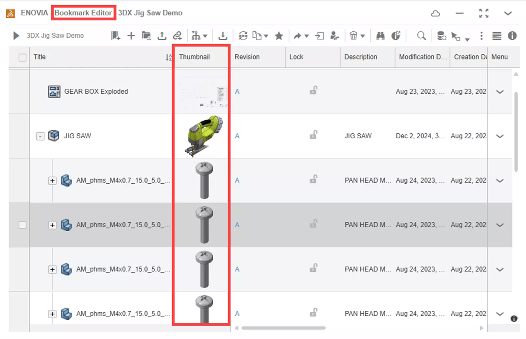Click the jig saw thumbnail image
526x339 pixels.
(204, 136)
